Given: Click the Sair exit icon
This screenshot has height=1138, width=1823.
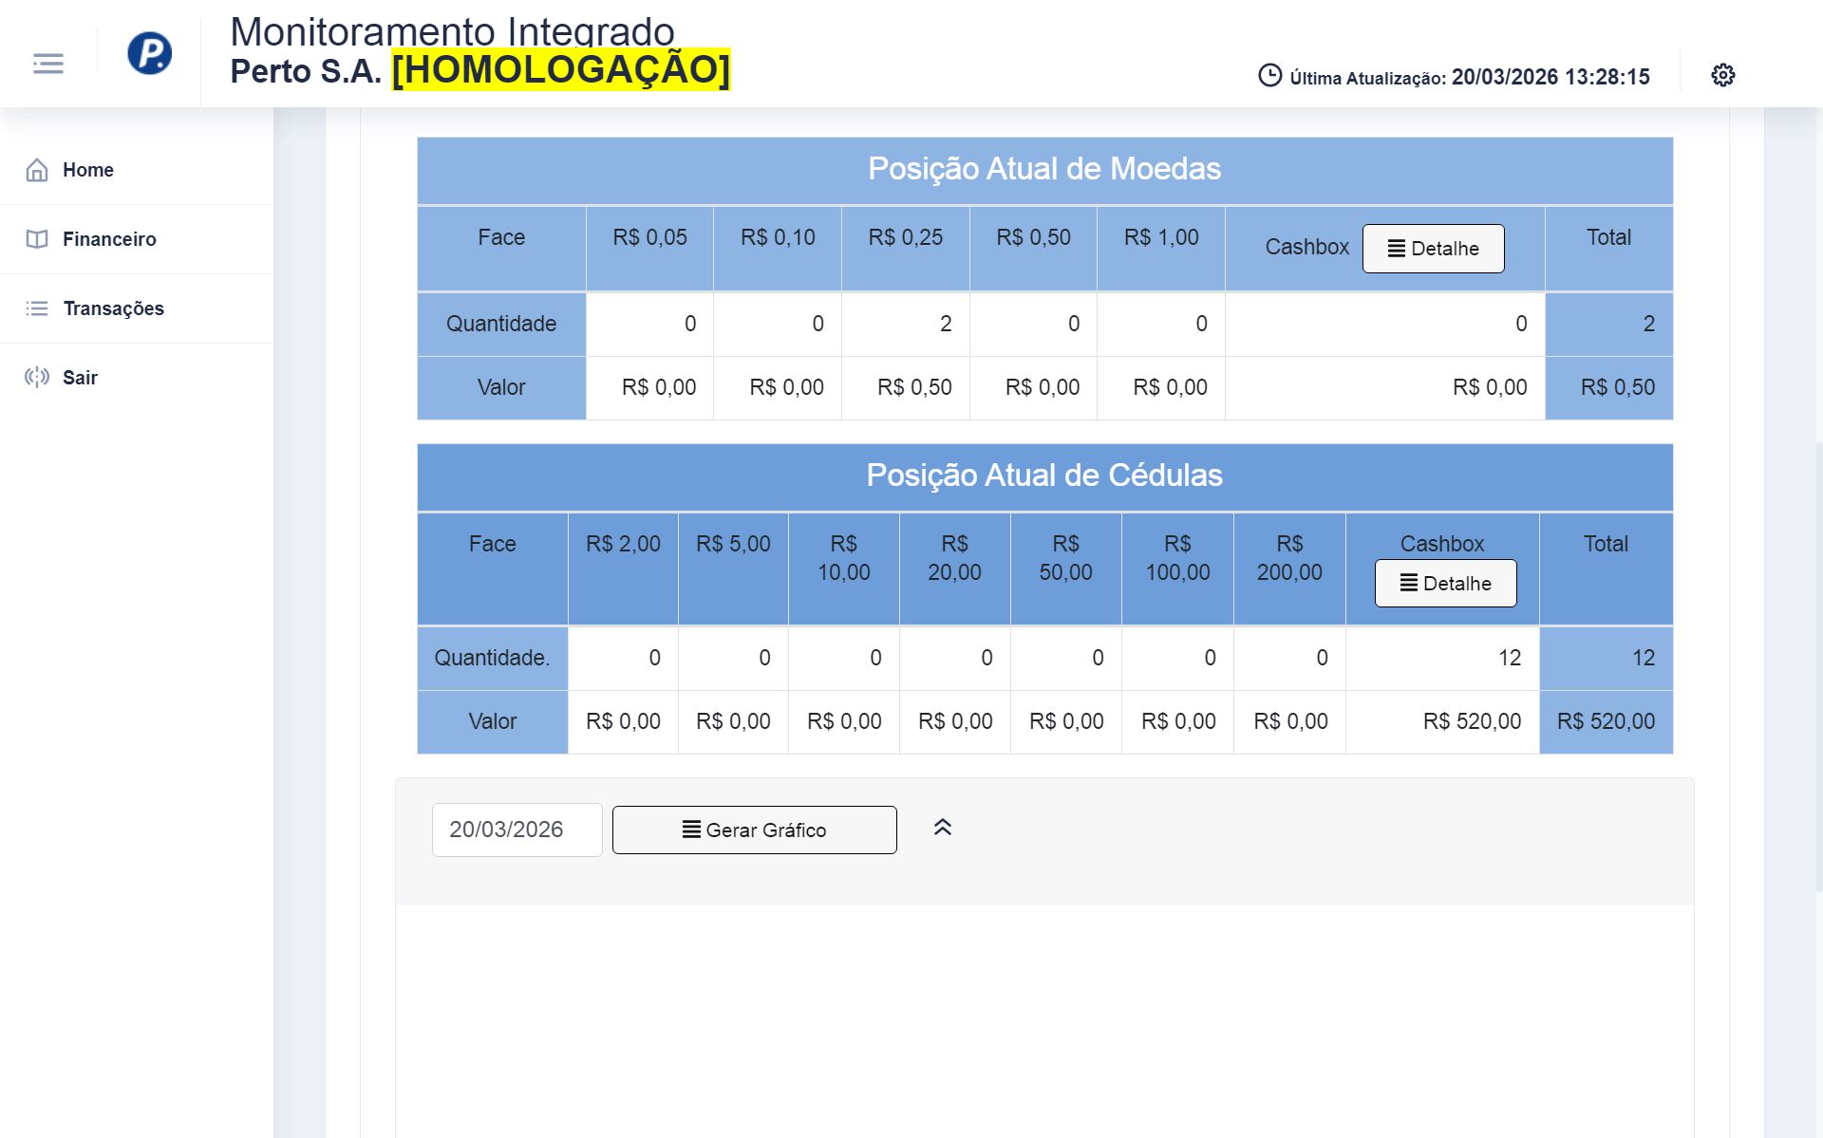Looking at the screenshot, I should tap(36, 377).
